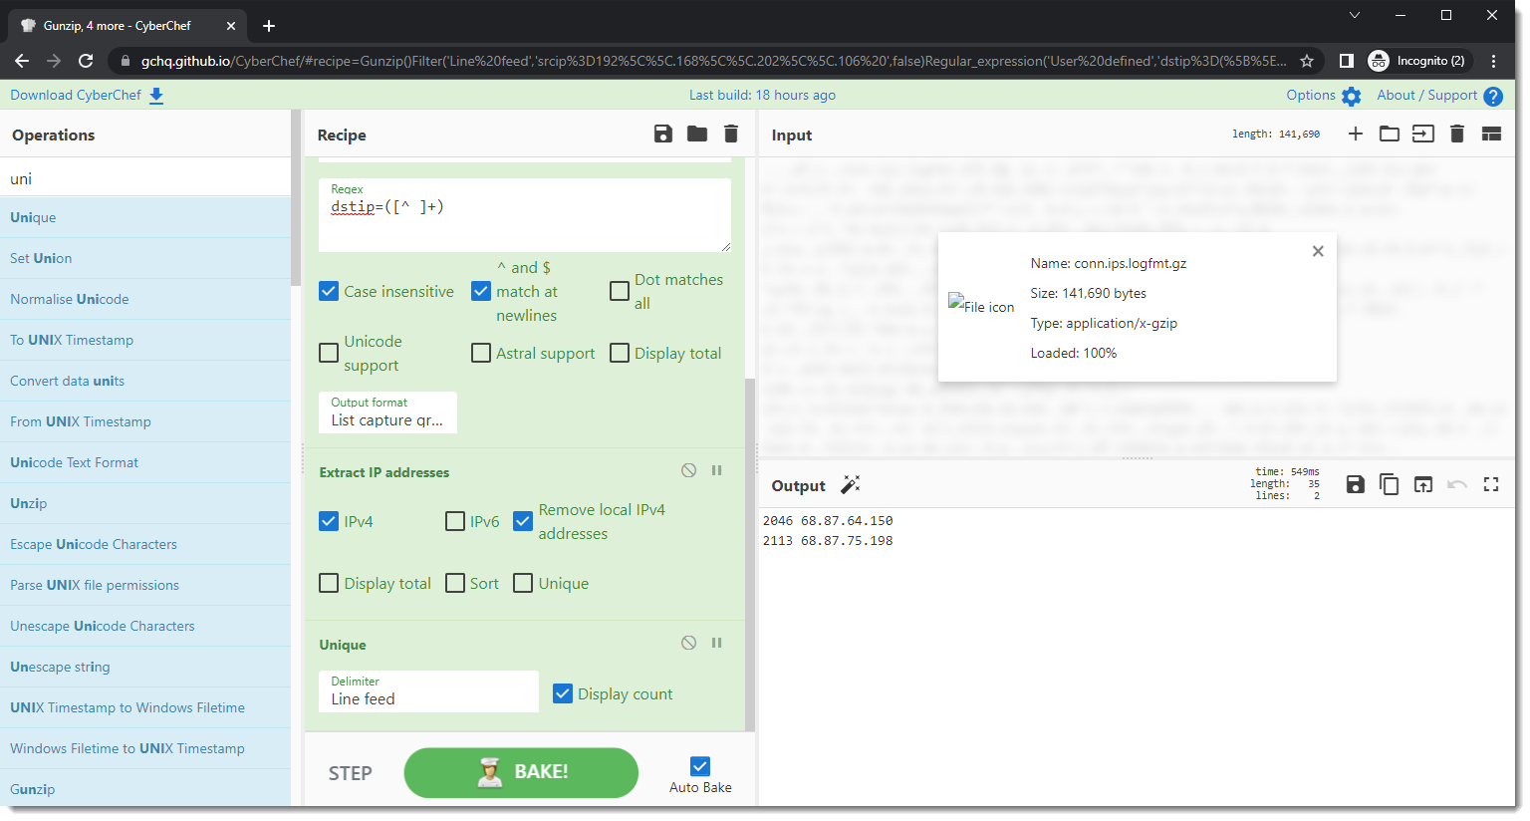Click the operations search field
This screenshot has width=1530, height=821.
[145, 178]
